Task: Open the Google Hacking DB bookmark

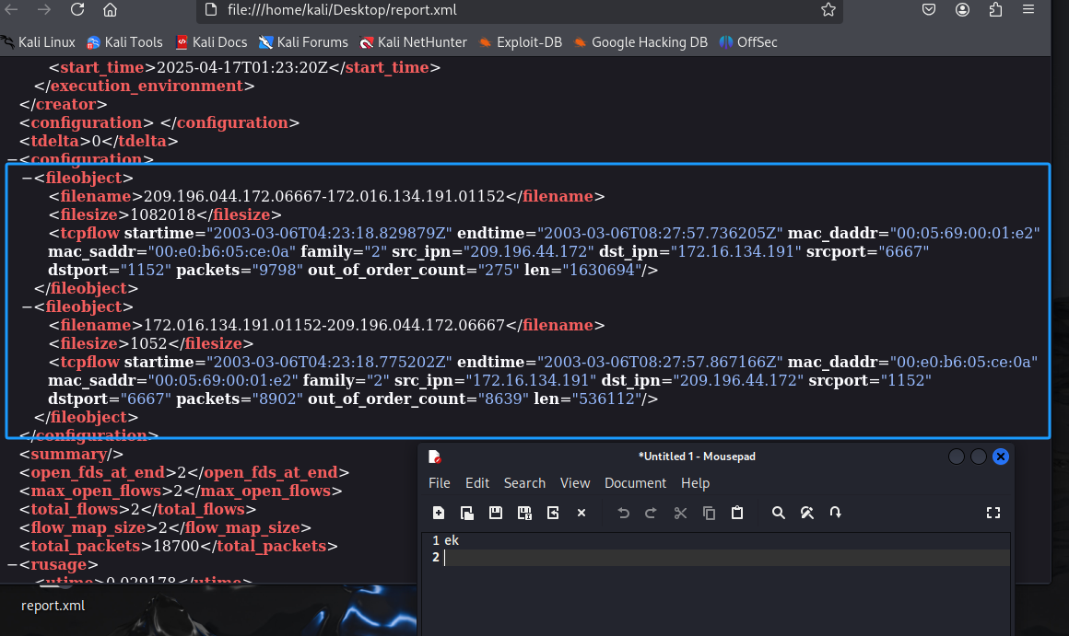Action: pyautogui.click(x=640, y=42)
